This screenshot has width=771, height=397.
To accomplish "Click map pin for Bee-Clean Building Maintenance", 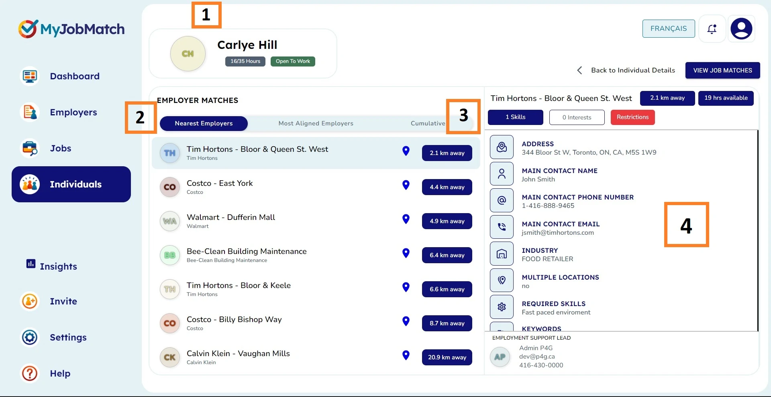I will click(406, 253).
